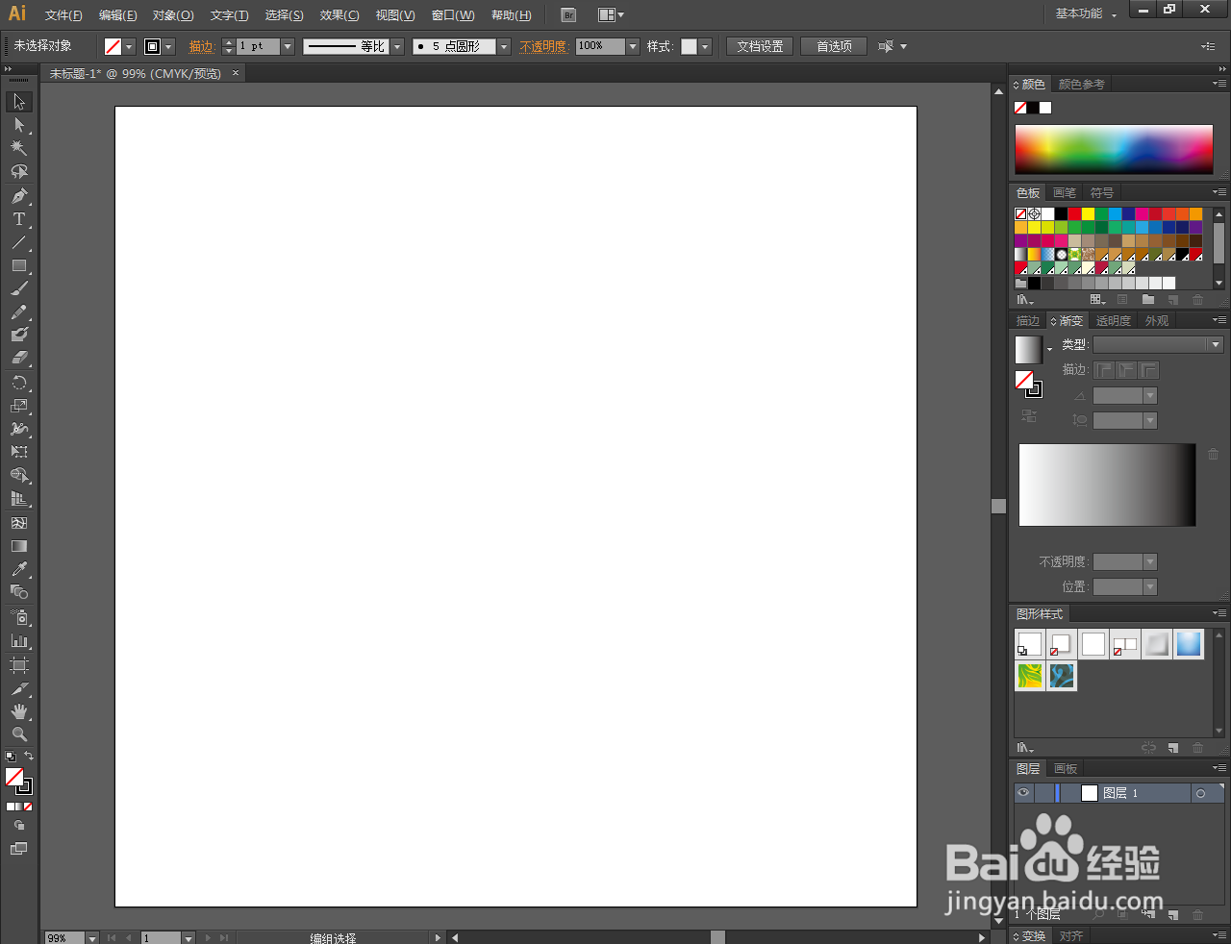Toggle visibility eye of 图层 1
This screenshot has width=1231, height=944.
pyautogui.click(x=1023, y=793)
